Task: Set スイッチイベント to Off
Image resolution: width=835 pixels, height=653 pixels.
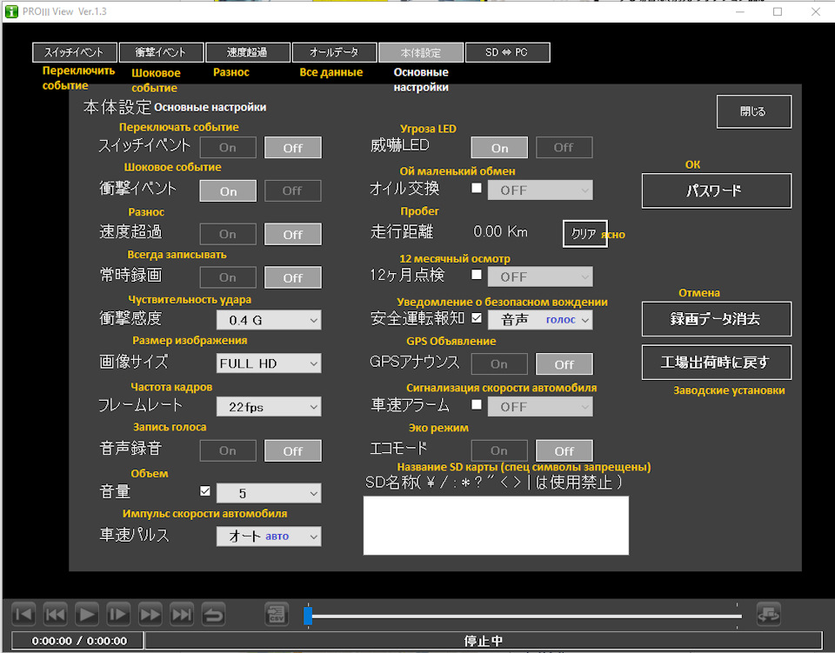Action: click(293, 148)
